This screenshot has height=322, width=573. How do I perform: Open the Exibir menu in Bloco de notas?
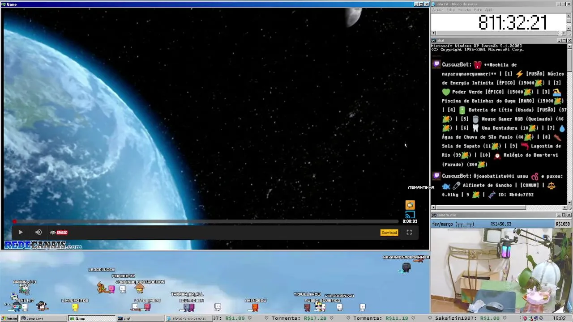[478, 10]
